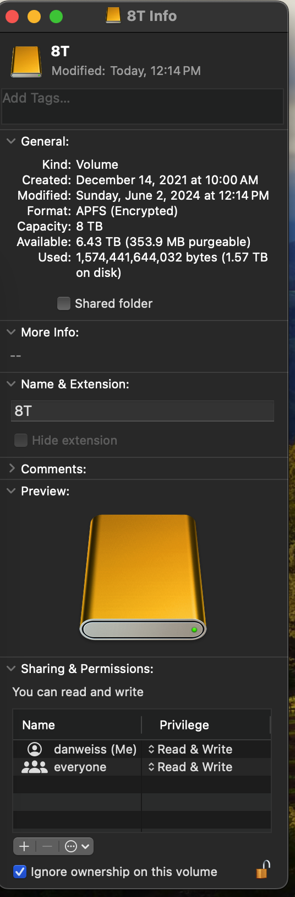The height and width of the screenshot is (897, 295).
Task: Select the danweiss user icon row
Action: (x=142, y=749)
